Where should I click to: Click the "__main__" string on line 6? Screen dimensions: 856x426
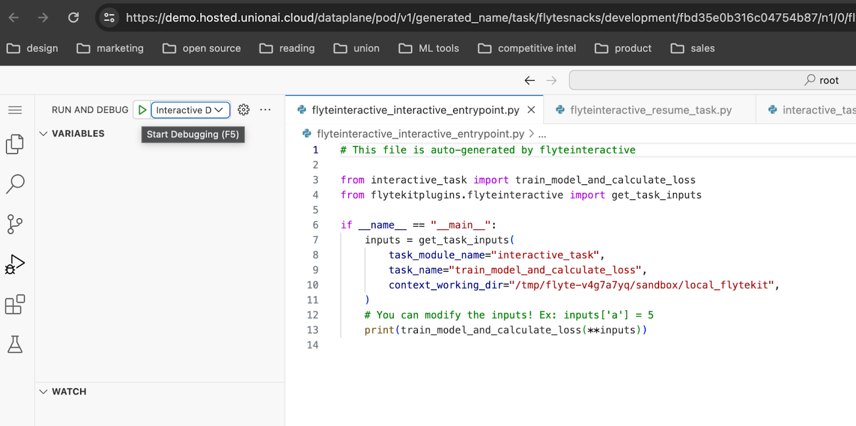coord(461,225)
